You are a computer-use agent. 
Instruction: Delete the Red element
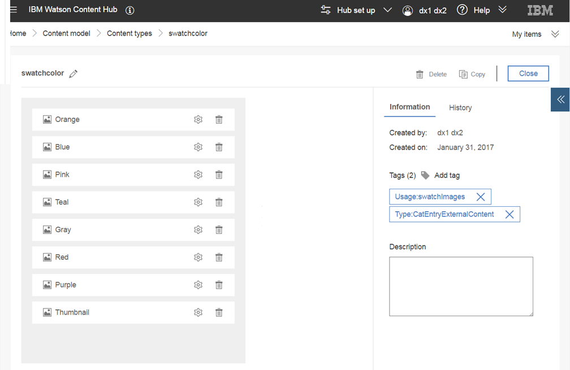[219, 258]
